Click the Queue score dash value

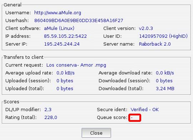[x=132, y=118]
